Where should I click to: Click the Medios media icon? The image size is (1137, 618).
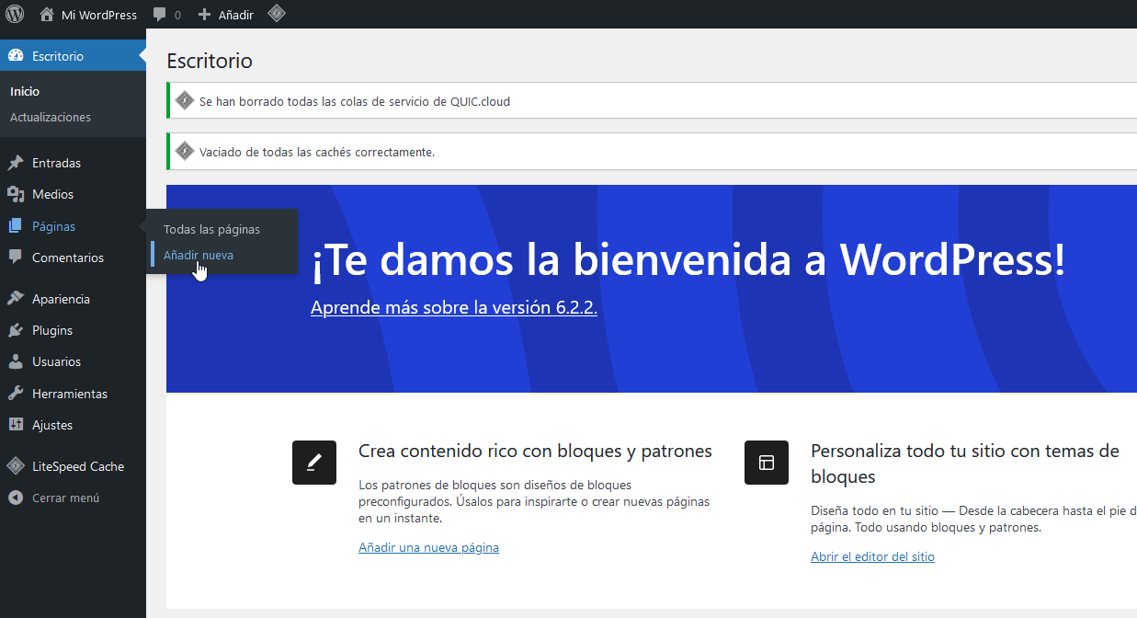[16, 194]
